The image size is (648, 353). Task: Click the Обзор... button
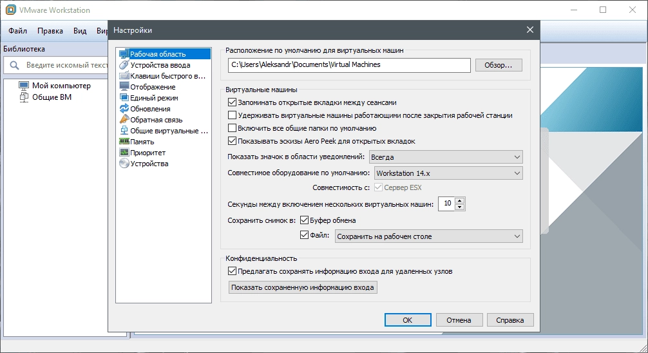(x=499, y=65)
